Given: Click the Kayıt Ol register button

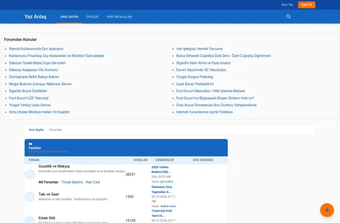Looking at the screenshot, I should (307, 5).
